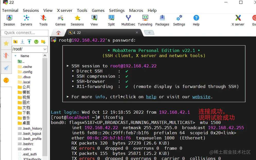
Task: Go to the home tab icon
Action: (58, 33)
